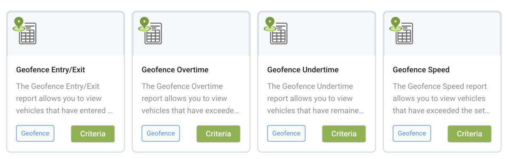Image resolution: width=510 pixels, height=159 pixels.
Task: Click the Geofence Speed title
Action: (x=421, y=70)
